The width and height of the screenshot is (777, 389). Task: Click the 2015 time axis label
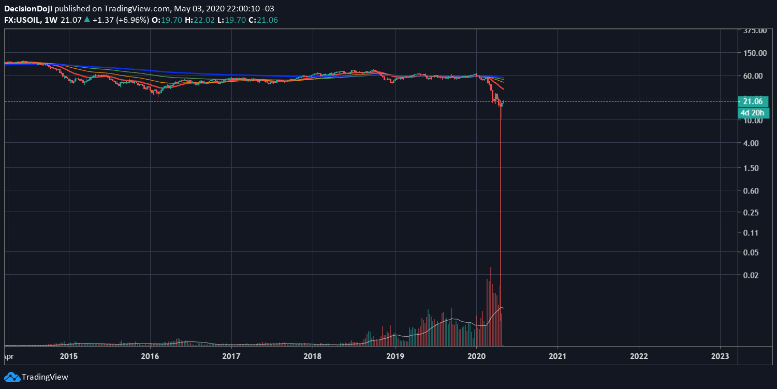[68, 356]
